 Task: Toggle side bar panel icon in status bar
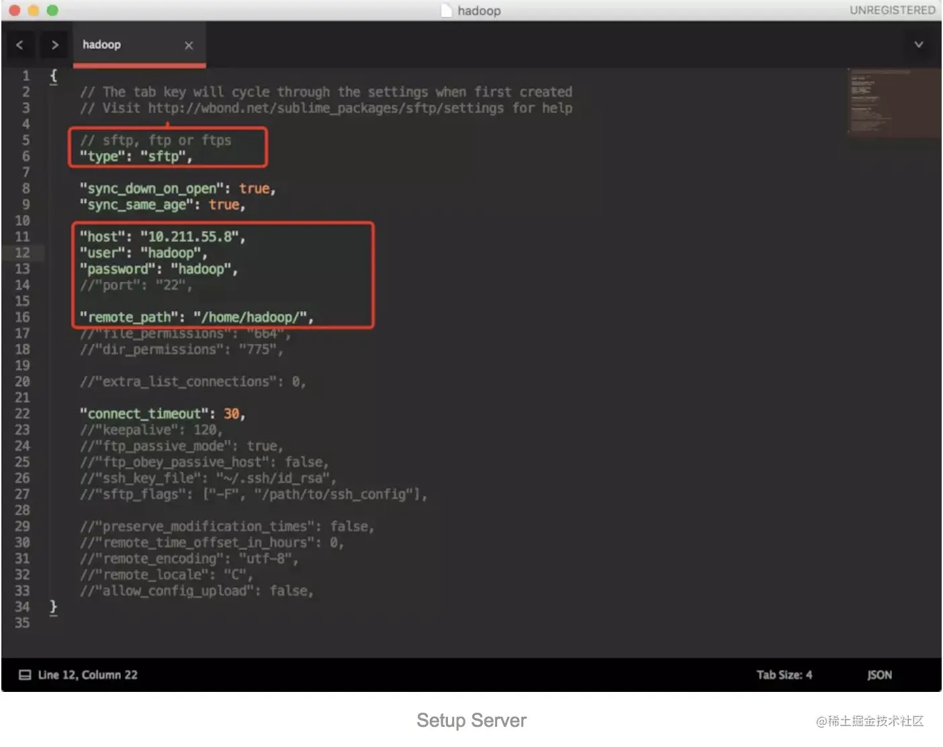[25, 675]
